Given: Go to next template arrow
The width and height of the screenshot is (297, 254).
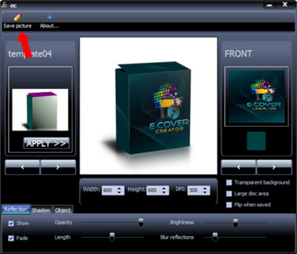Looking at the screenshot, I should point(58,167).
